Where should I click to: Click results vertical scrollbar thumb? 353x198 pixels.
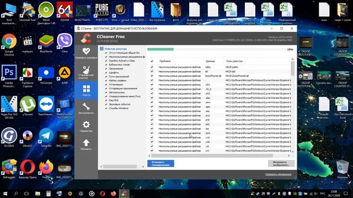tap(292, 68)
